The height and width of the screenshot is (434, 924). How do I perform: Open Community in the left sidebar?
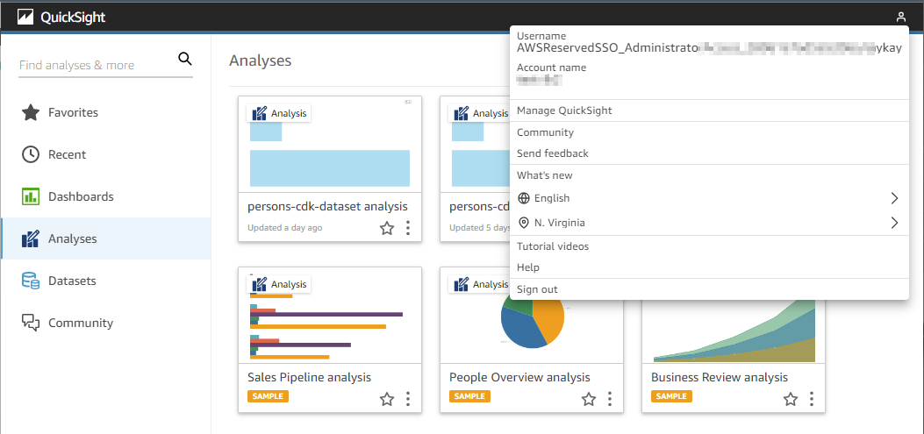tap(106, 323)
